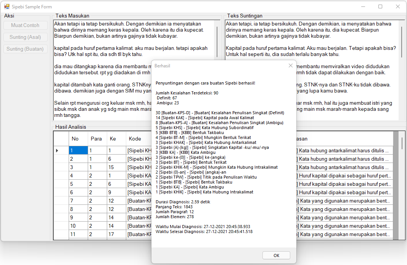Image resolution: width=407 pixels, height=265 pixels.
Task: Select the No cell with value 1
Action: [79, 150]
